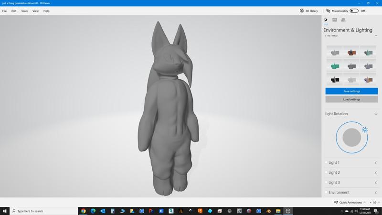Open the Tools menu
The image size is (382, 215).
coord(24,11)
